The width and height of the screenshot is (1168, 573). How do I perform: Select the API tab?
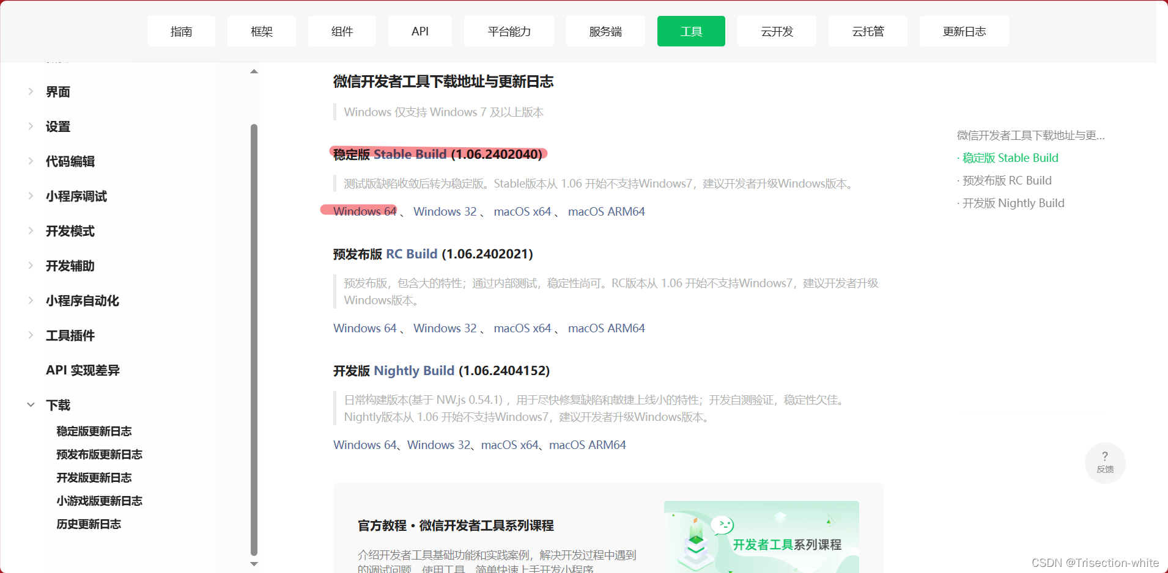pyautogui.click(x=420, y=31)
